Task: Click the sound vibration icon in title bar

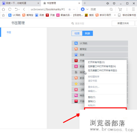Action: tap(108, 3)
